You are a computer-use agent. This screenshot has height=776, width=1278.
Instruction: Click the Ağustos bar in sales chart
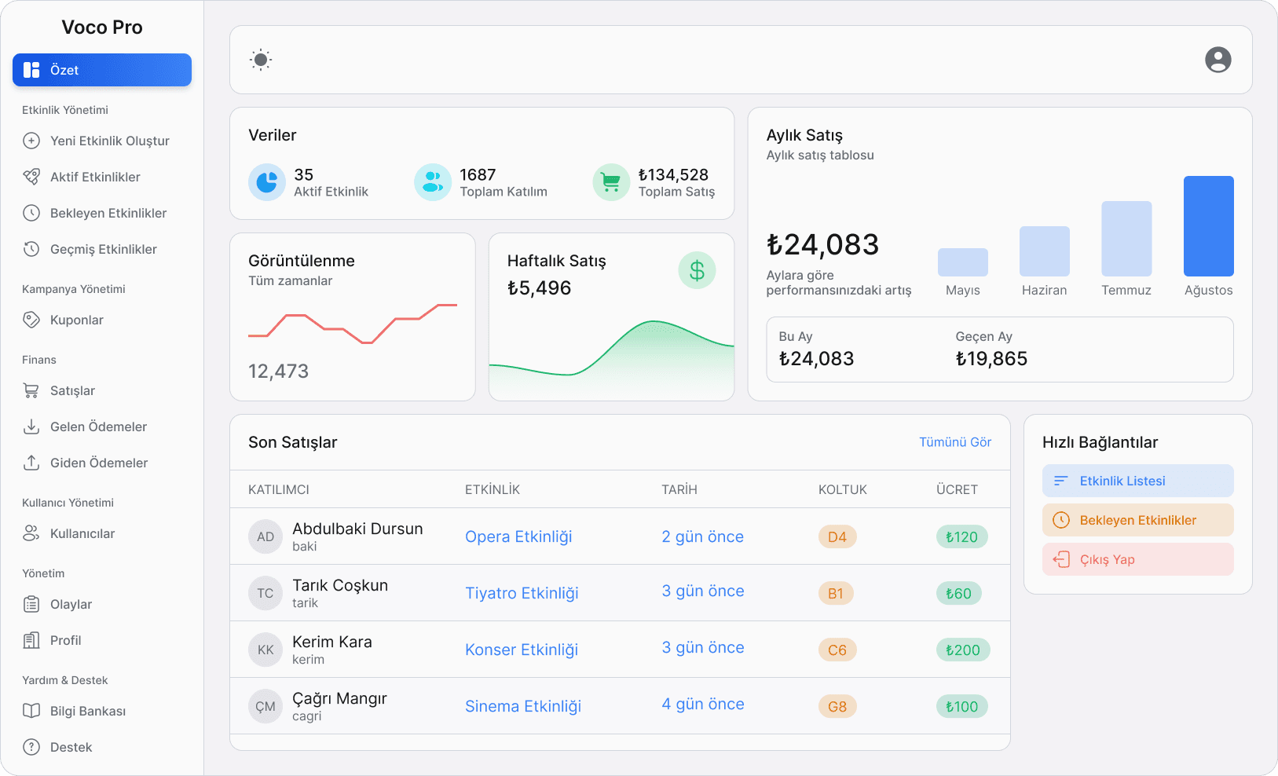click(1208, 226)
